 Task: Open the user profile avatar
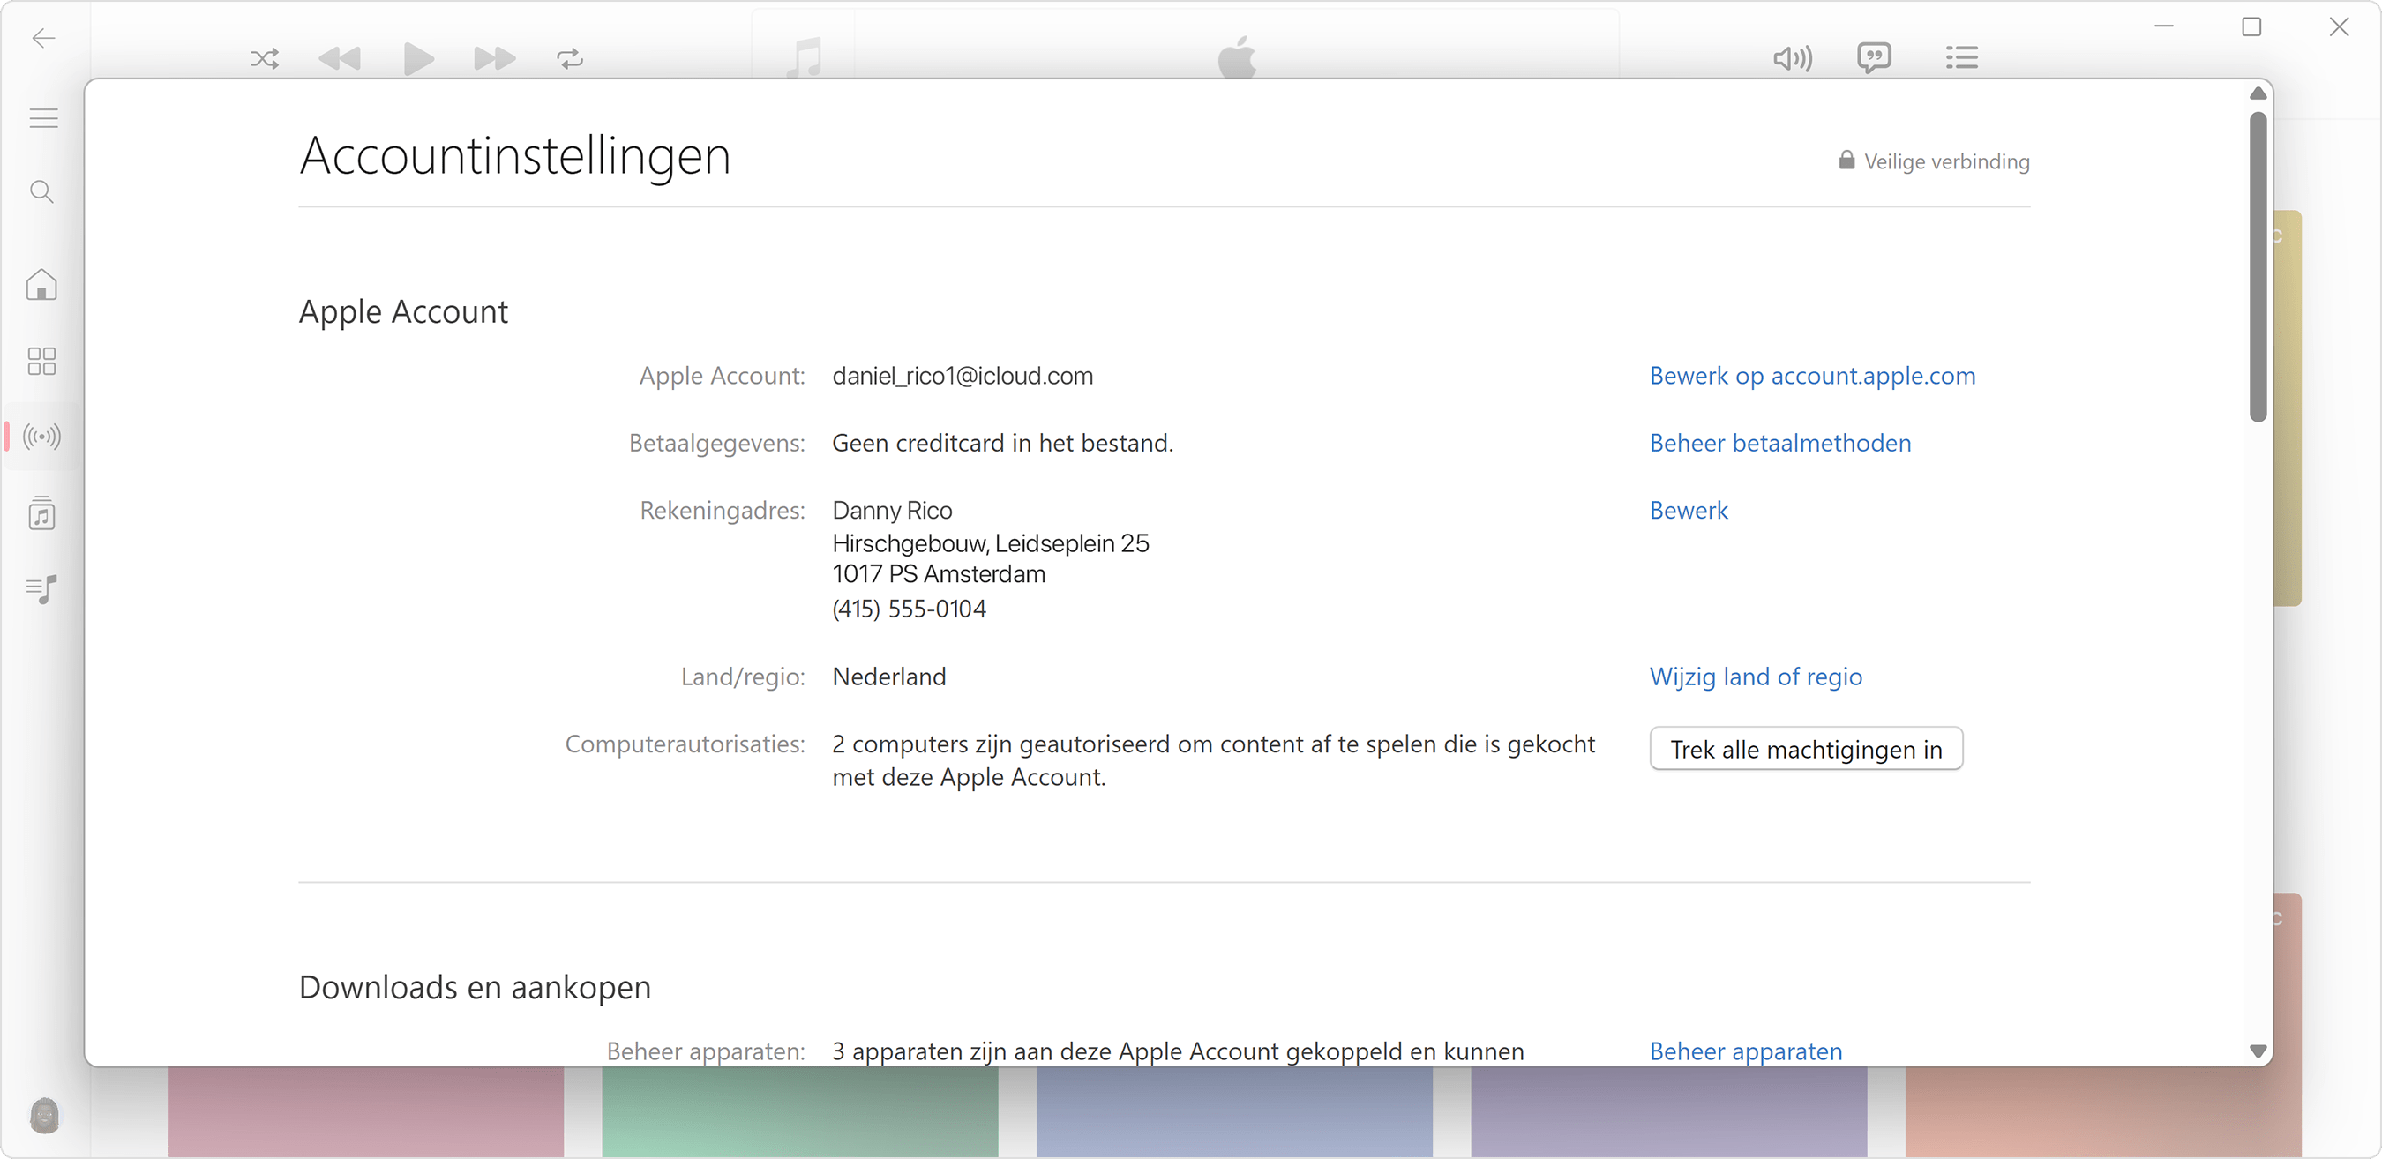click(44, 1115)
